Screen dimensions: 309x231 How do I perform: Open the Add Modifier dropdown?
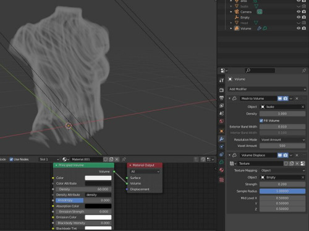tap(267, 89)
